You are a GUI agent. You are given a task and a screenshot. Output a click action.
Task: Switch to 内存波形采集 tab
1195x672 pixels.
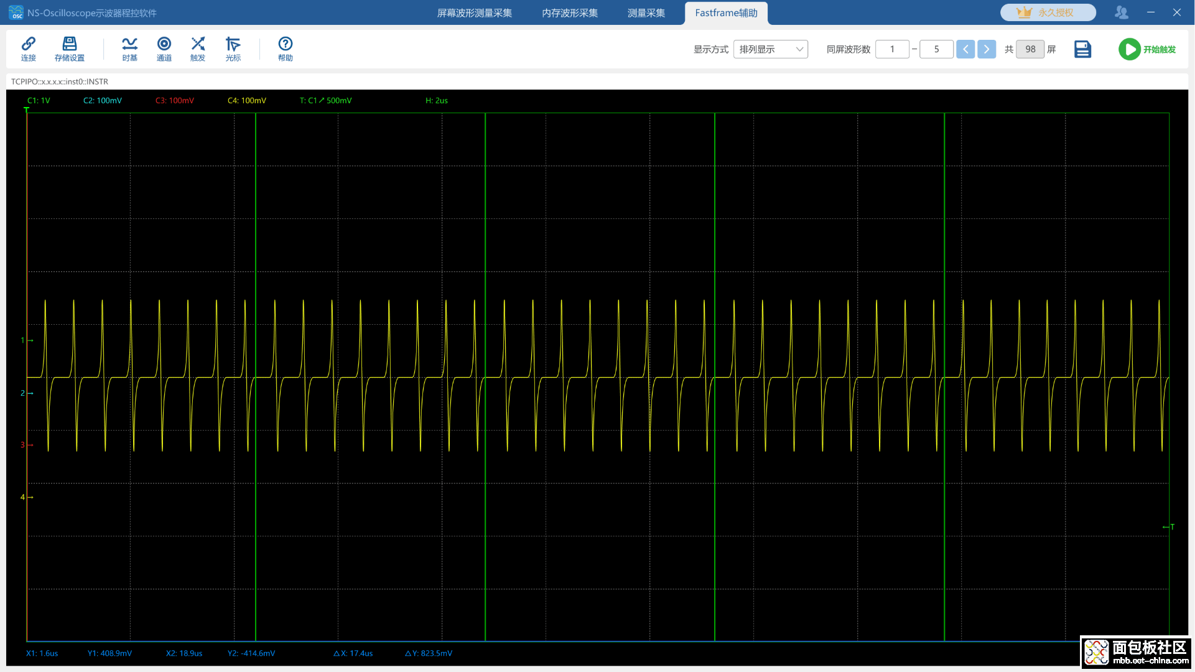coord(570,13)
